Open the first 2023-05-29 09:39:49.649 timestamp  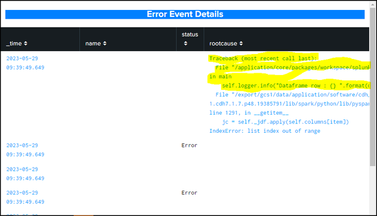click(25, 63)
